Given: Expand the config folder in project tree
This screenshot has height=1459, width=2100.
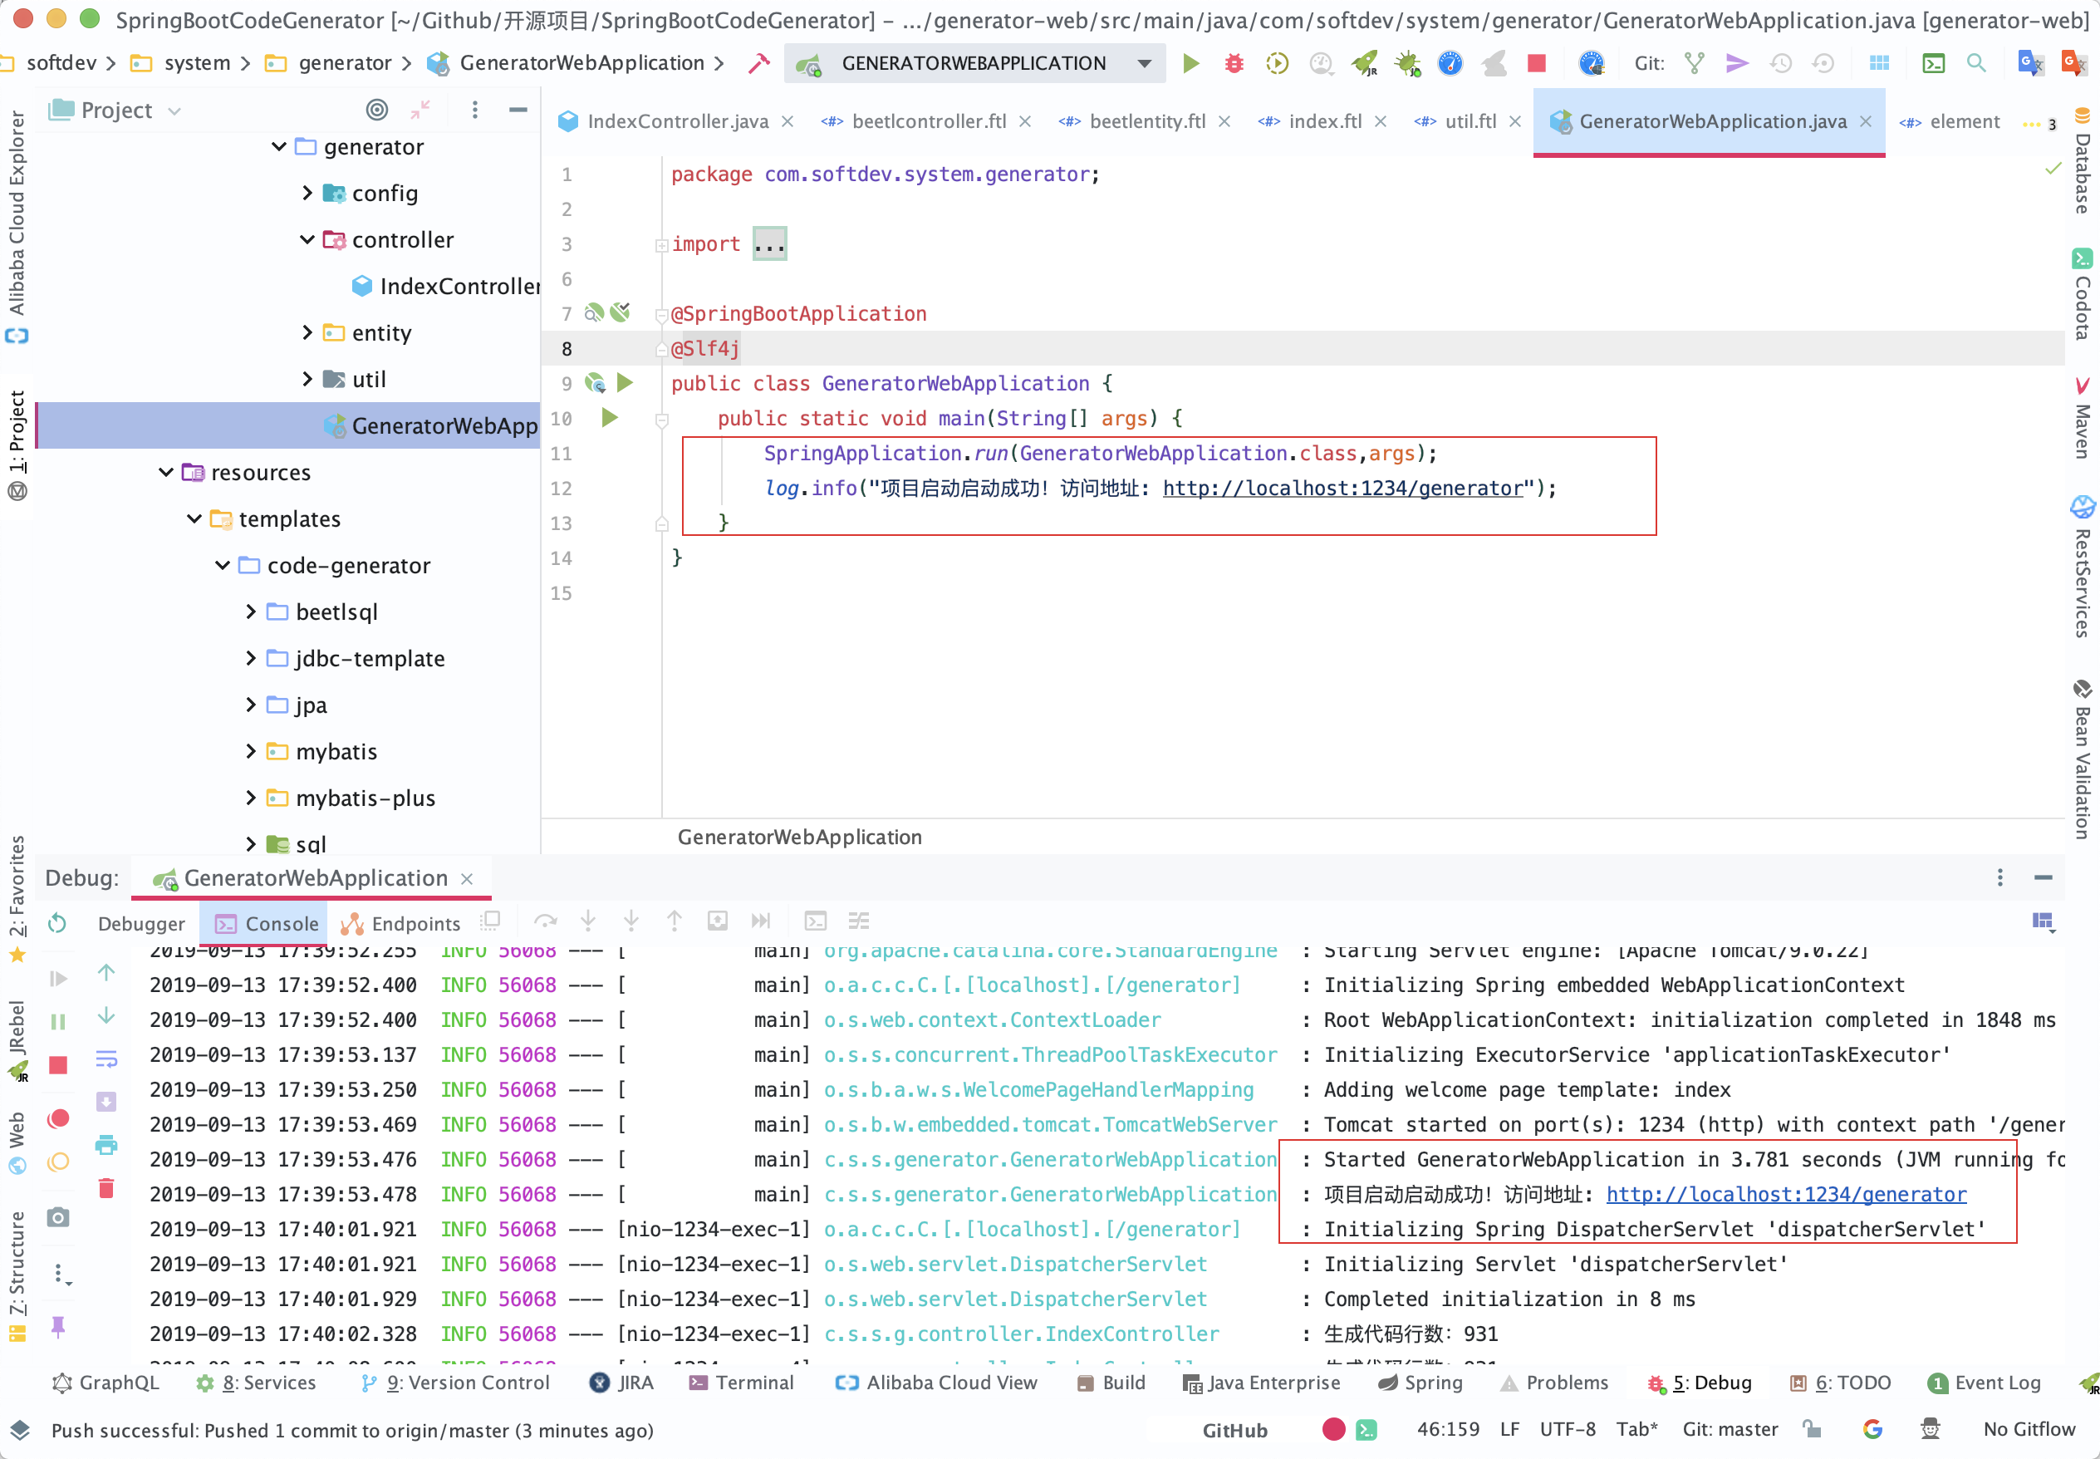Looking at the screenshot, I should pyautogui.click(x=307, y=193).
